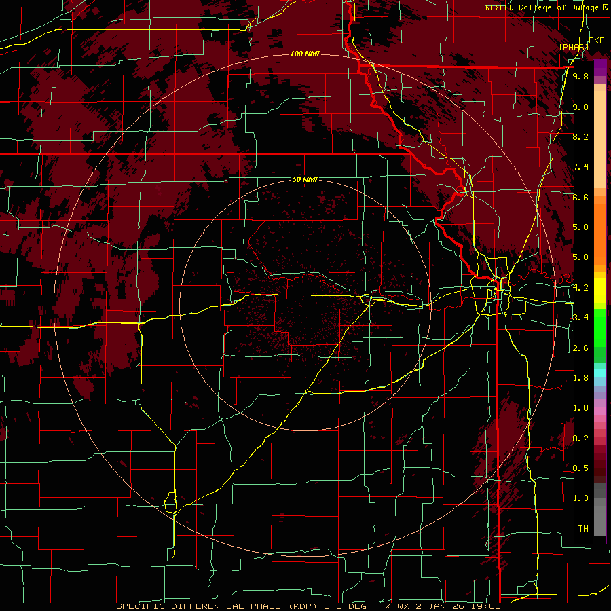Click the "KTWX" radar site identifier

[x=396, y=606]
